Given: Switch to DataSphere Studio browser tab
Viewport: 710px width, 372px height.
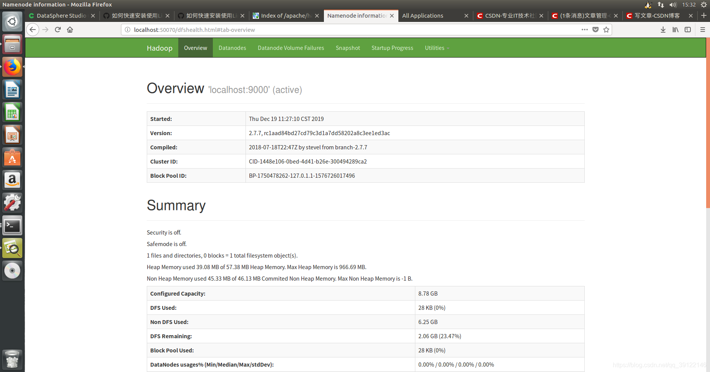Looking at the screenshot, I should (61, 16).
